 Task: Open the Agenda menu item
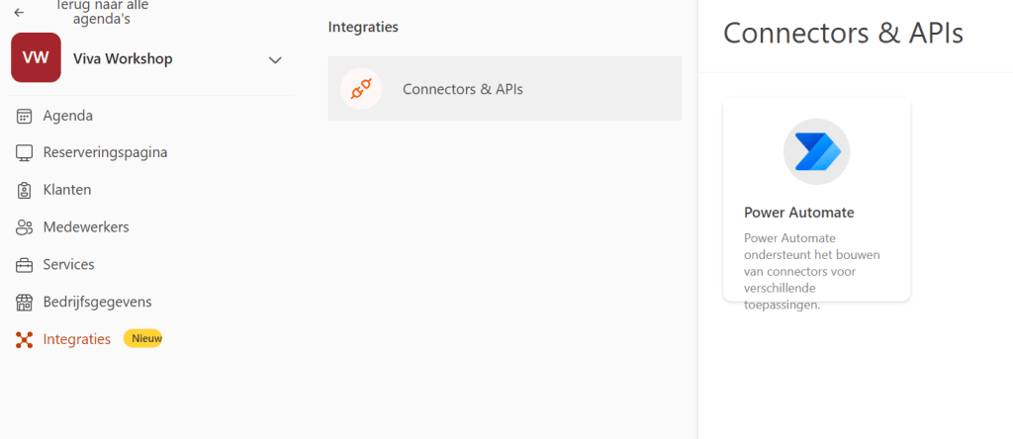[x=68, y=116]
